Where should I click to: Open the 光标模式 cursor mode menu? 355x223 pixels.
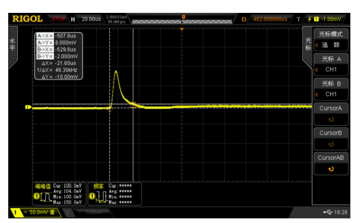click(x=331, y=35)
